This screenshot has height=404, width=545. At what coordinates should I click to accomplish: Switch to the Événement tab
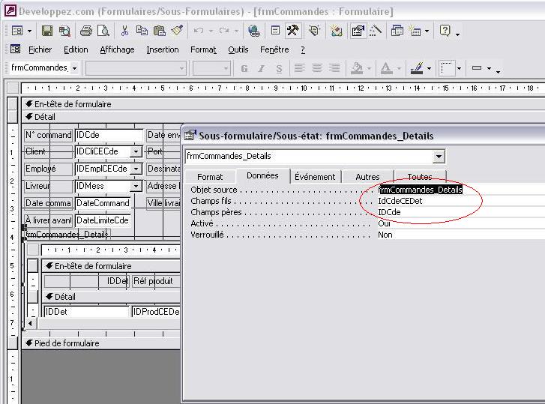pos(315,177)
